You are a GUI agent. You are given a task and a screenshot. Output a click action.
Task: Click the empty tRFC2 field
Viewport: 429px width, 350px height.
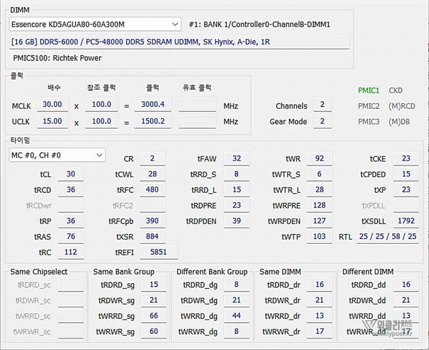[x=152, y=205]
